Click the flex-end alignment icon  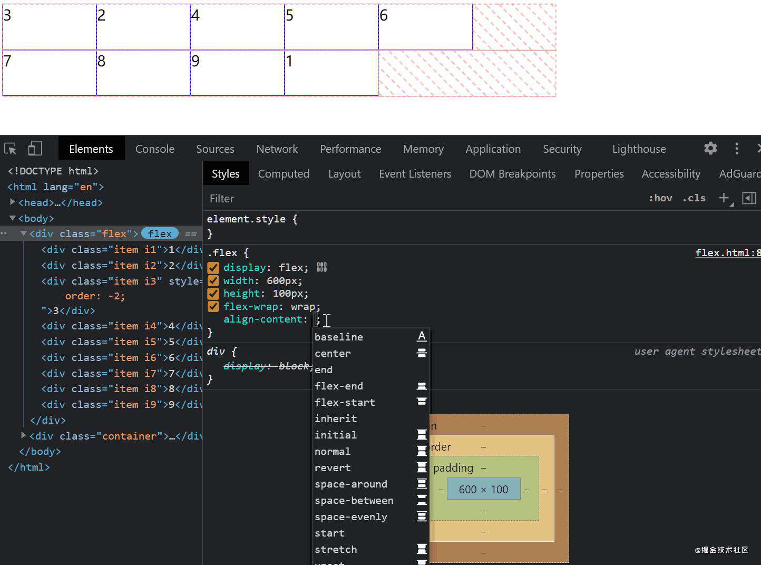click(422, 386)
